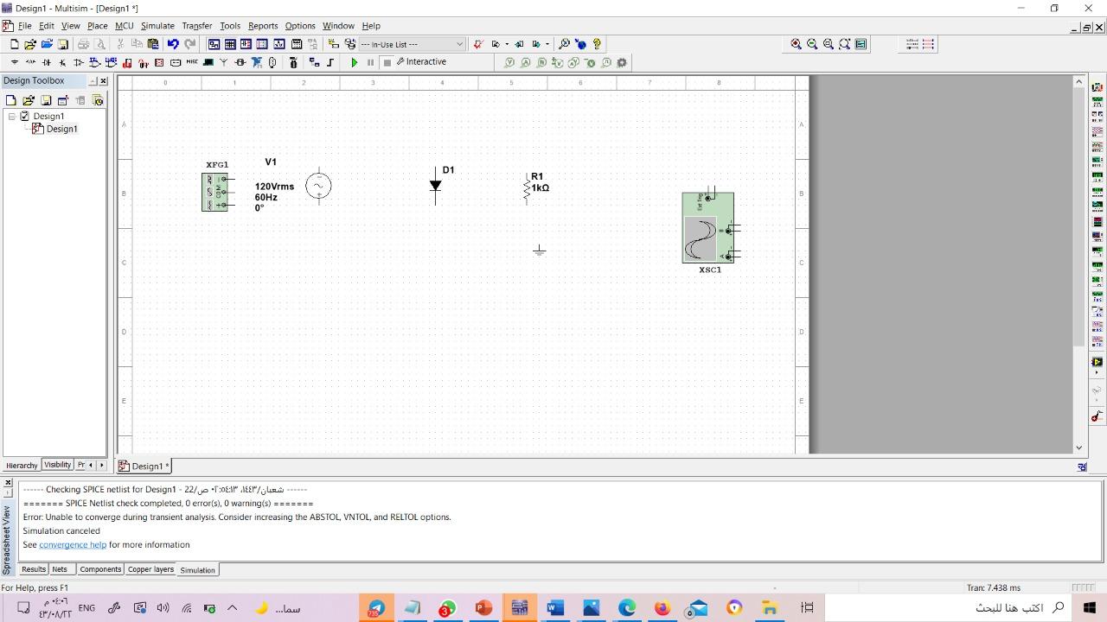Viewport: 1107px width, 622px height.
Task: Select the Design1 document tab
Action: point(144,466)
